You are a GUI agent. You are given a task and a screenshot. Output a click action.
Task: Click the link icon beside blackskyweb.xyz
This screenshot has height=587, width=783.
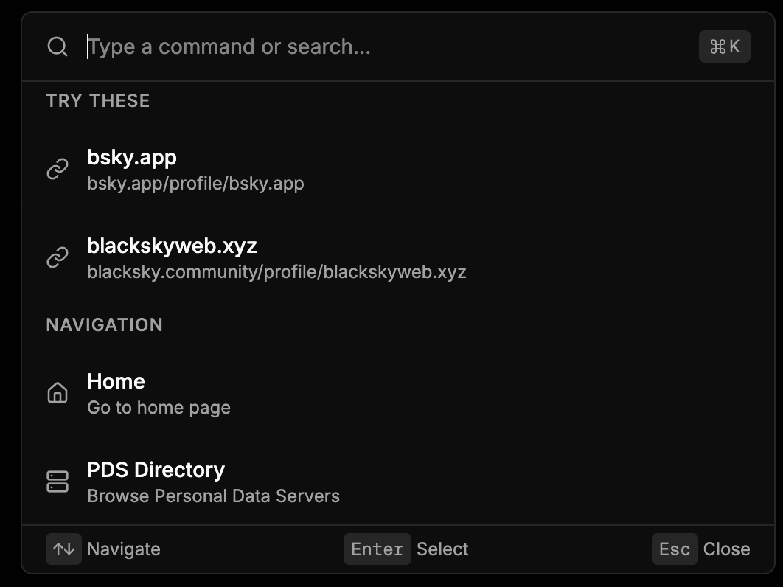point(58,257)
